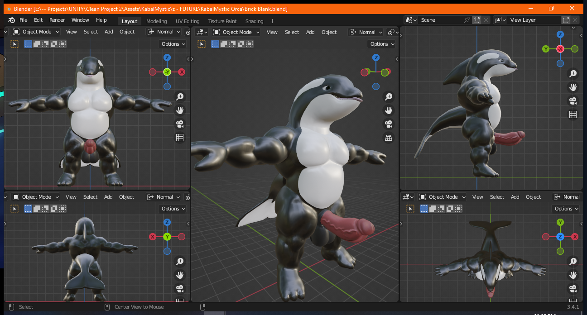The width and height of the screenshot is (587, 315).
Task: Click green Y axis in bottom-right viewport gizmo
Action: [x=560, y=222]
